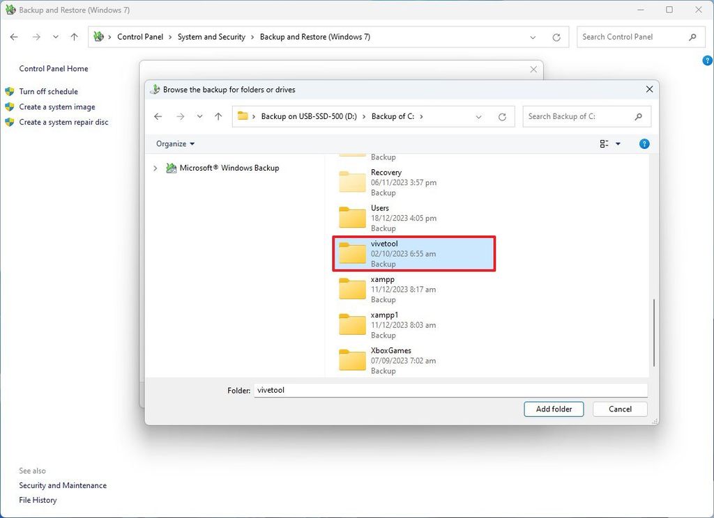Open the address bar history chevron in the dialog

pos(478,116)
